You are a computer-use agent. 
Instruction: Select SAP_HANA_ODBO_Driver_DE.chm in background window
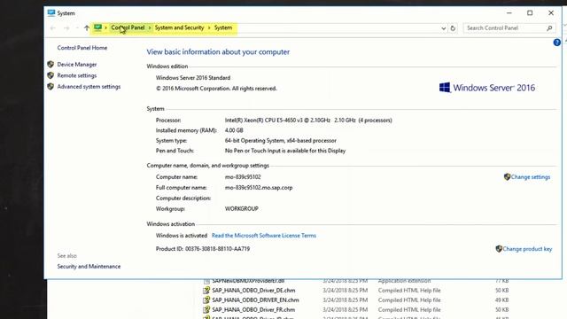(253, 291)
